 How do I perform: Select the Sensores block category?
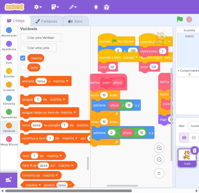[9, 100]
